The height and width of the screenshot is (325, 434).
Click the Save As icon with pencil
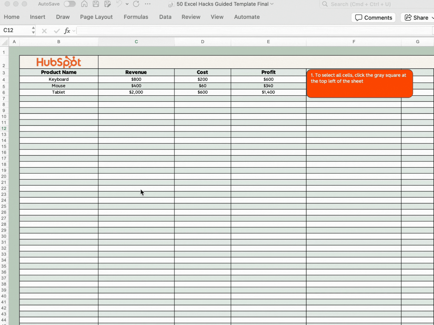tap(108, 4)
